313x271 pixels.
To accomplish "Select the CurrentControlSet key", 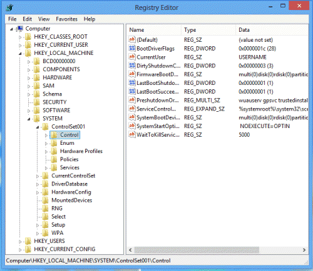I will pos(73,175).
